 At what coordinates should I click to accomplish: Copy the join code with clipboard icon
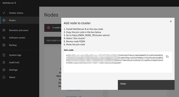click(167, 57)
